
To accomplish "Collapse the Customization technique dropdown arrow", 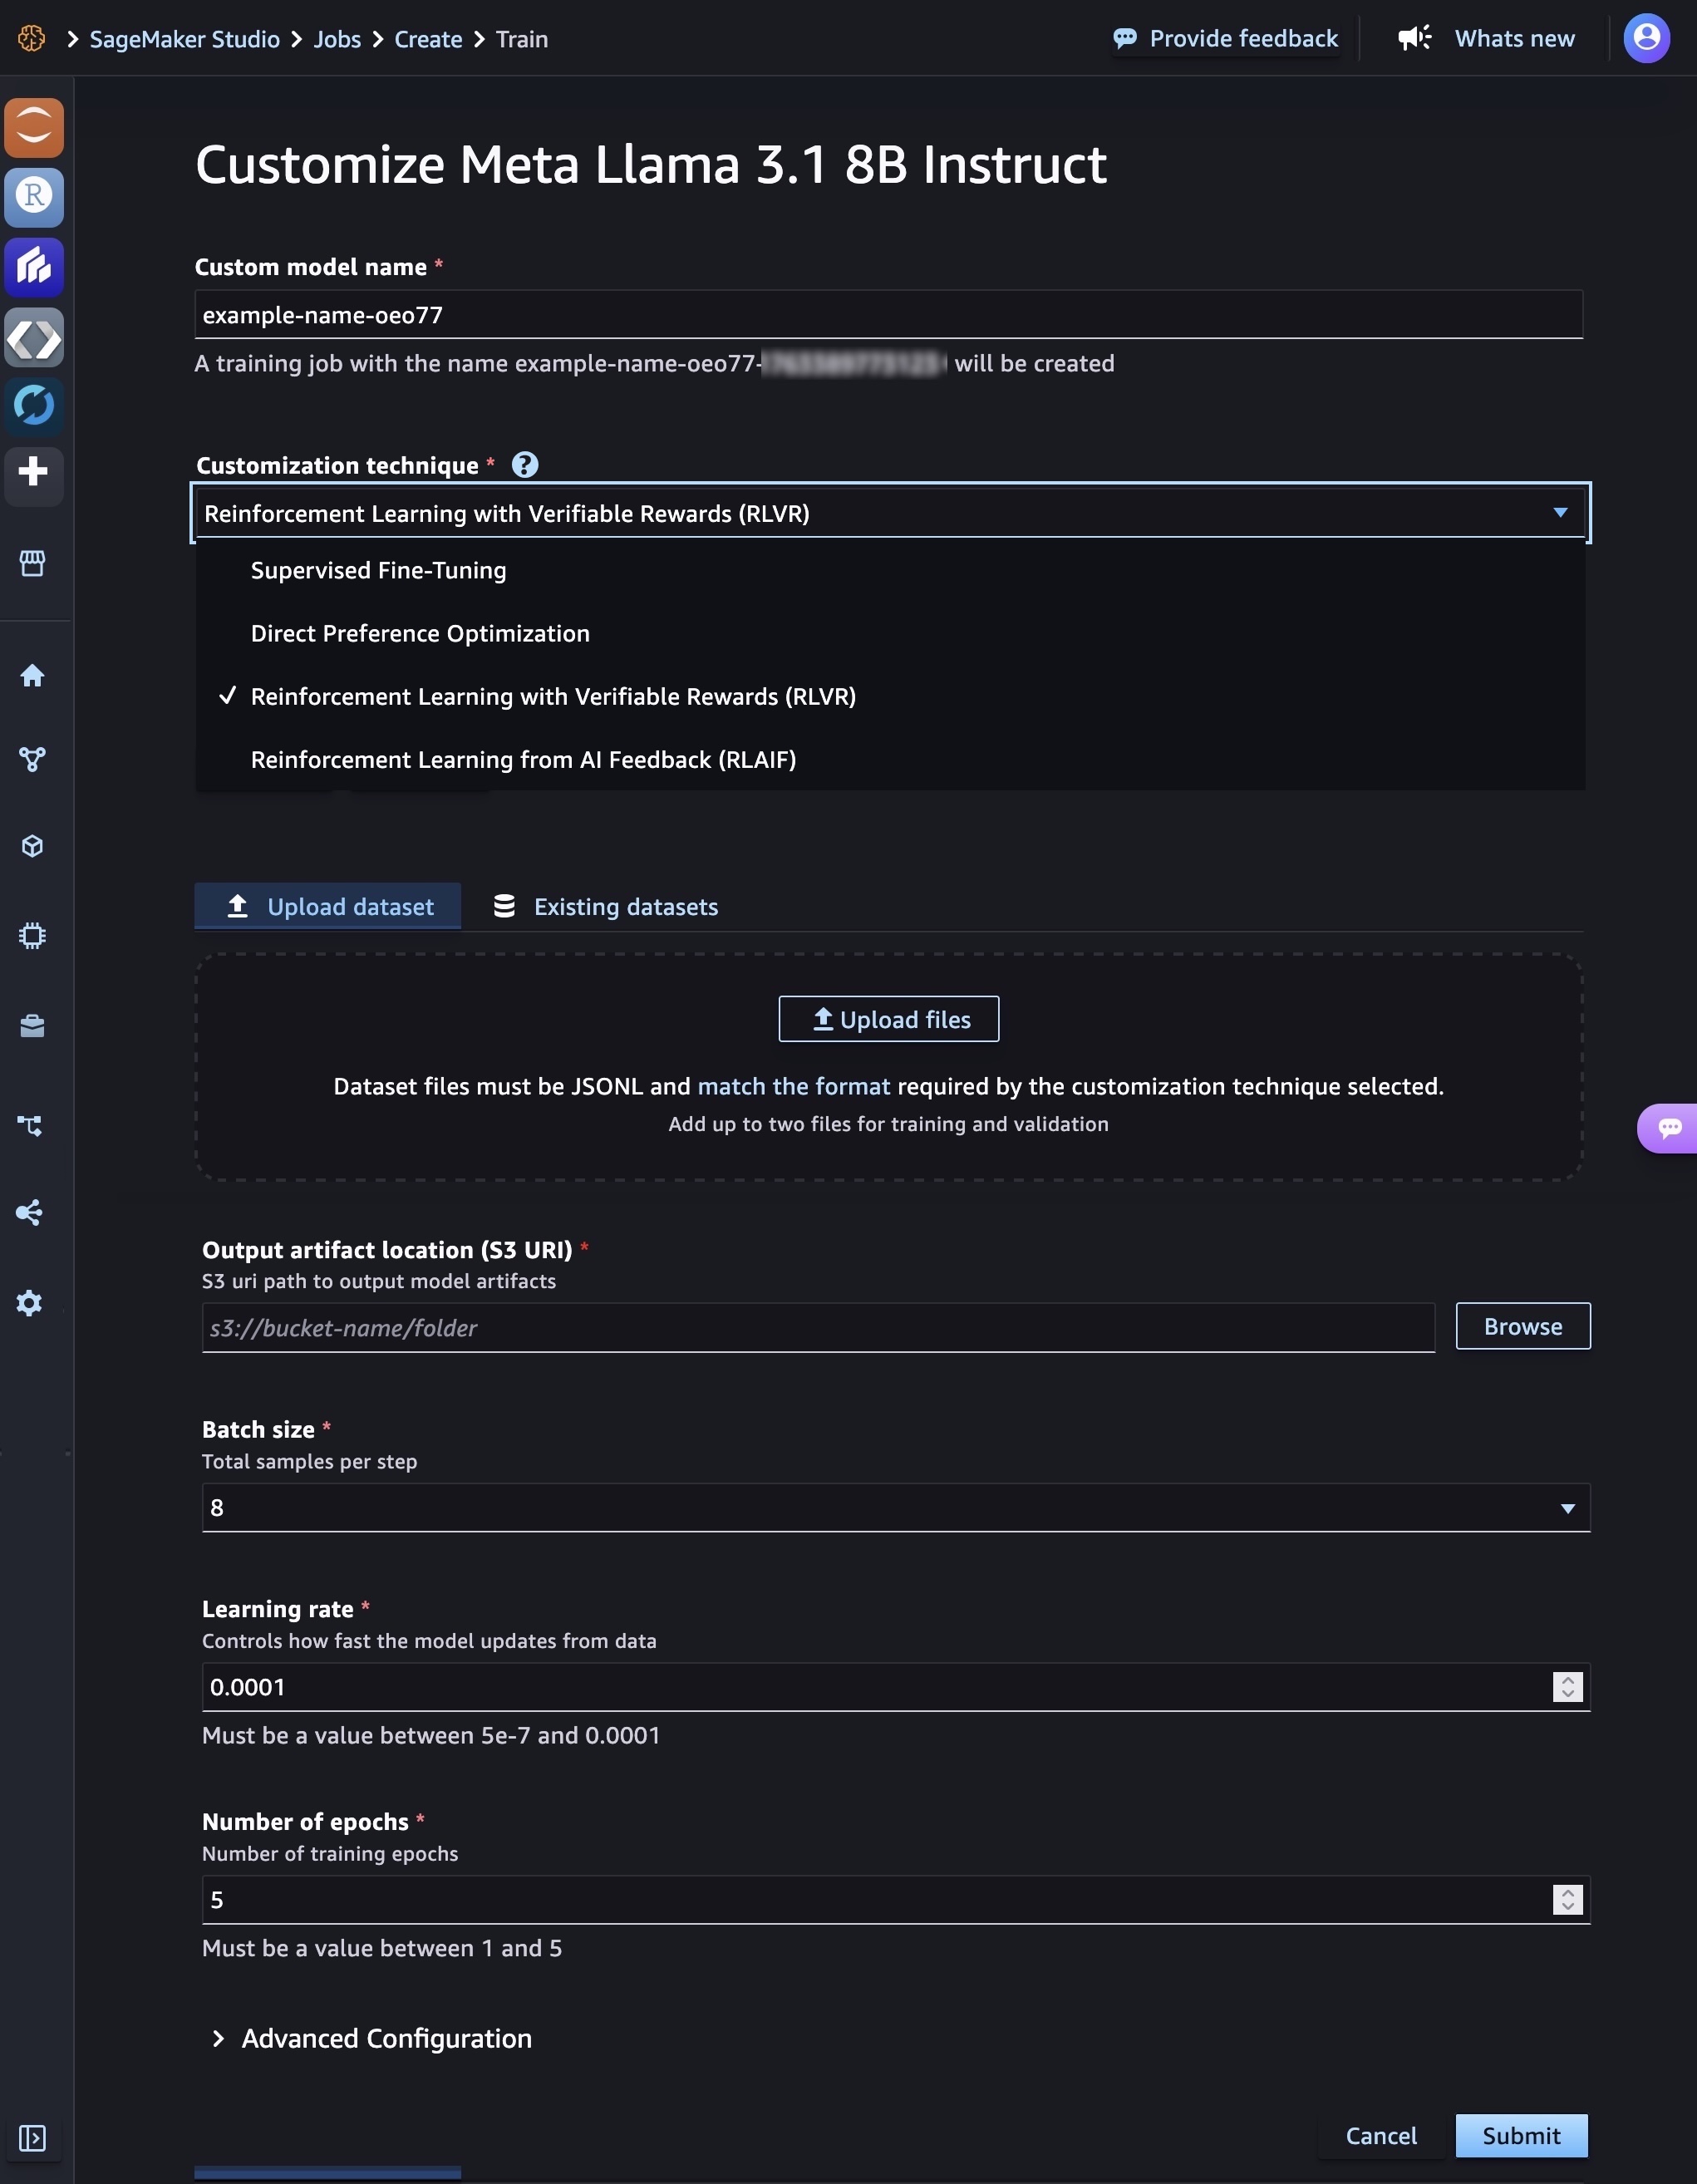I will pos(1560,513).
